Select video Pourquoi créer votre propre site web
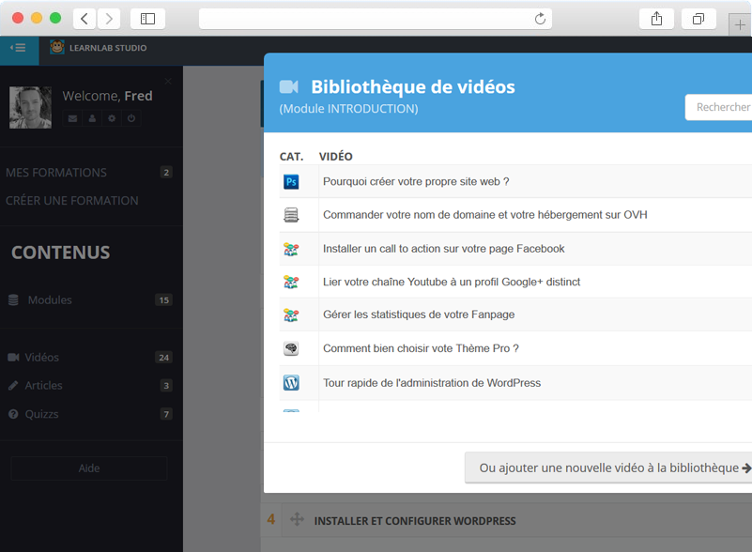 click(416, 182)
